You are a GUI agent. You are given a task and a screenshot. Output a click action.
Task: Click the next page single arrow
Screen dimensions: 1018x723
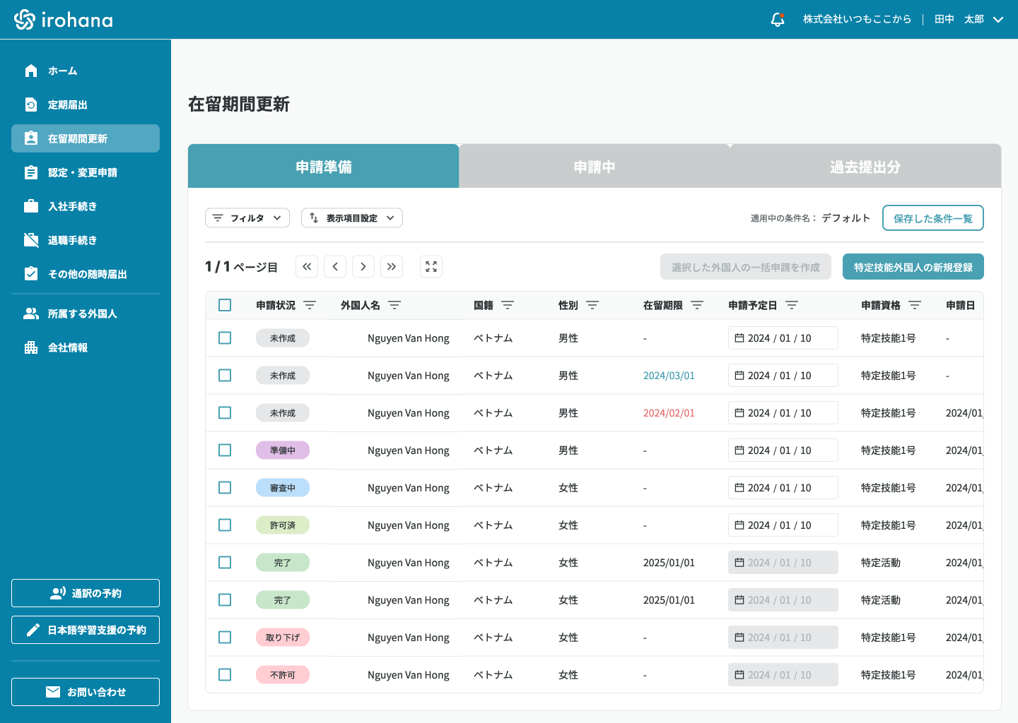coord(363,267)
